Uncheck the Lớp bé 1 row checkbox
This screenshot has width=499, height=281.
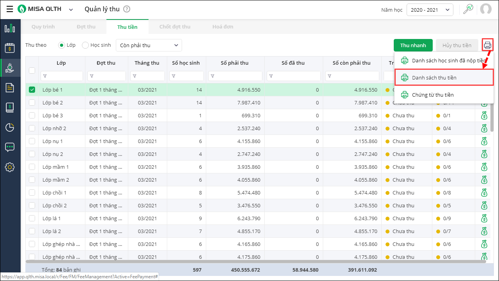(32, 90)
